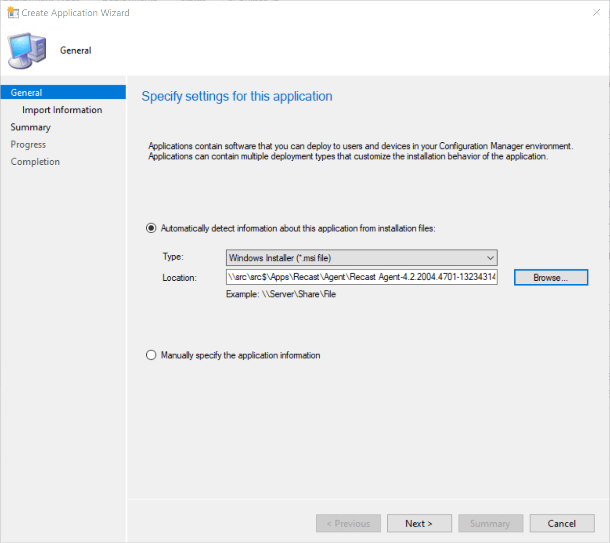Click the computer icon in the header
Screen dimensions: 610x543
[x=27, y=50]
